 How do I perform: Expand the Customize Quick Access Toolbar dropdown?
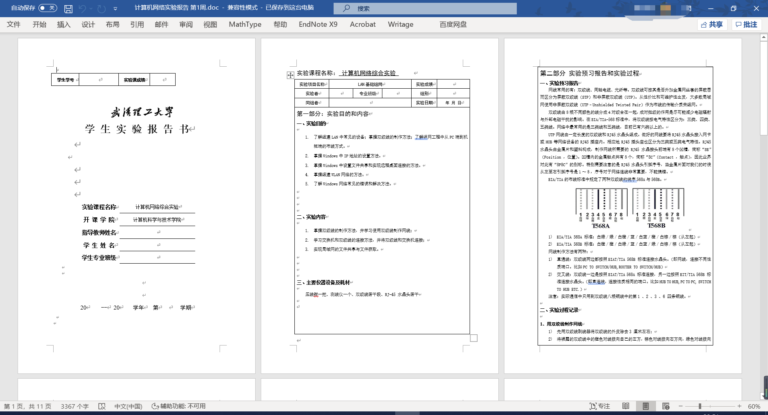pyautogui.click(x=115, y=8)
